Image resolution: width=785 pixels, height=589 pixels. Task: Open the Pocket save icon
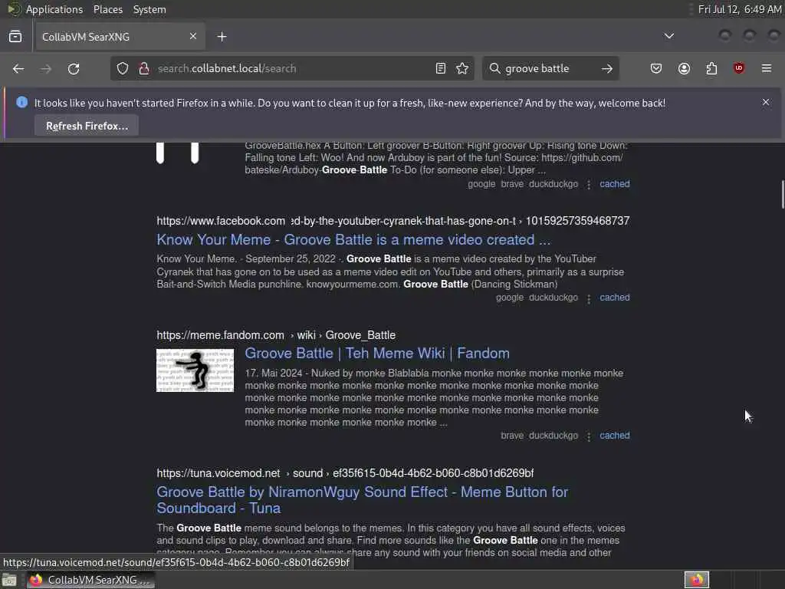click(656, 68)
